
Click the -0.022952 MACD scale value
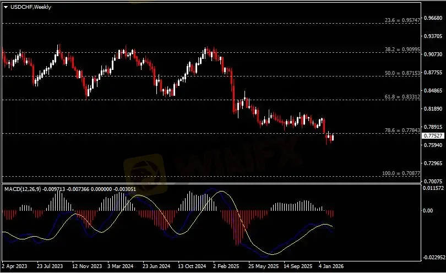pyautogui.click(x=433, y=257)
